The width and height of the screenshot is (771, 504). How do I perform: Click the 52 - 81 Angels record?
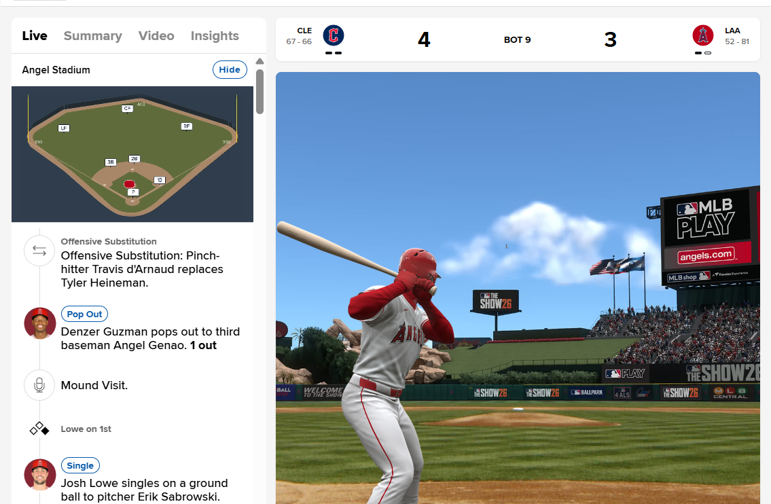[736, 42]
